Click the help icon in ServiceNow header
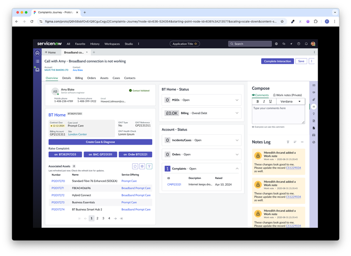 (299, 44)
